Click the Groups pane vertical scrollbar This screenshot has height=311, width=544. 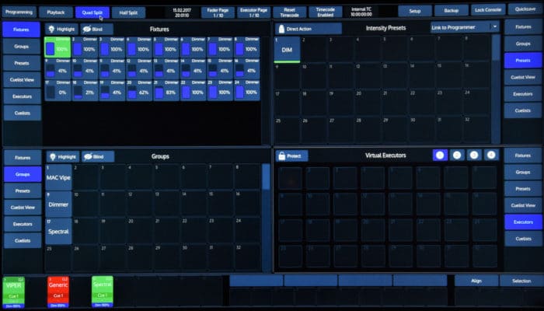tap(266, 179)
